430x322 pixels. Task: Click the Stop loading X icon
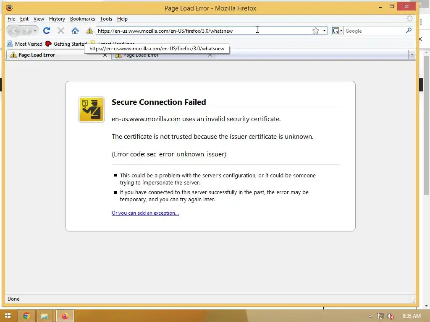pyautogui.click(x=61, y=31)
